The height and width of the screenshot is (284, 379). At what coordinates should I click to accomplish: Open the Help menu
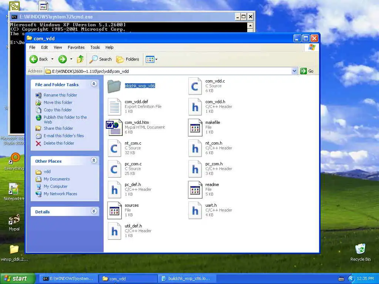click(x=109, y=47)
